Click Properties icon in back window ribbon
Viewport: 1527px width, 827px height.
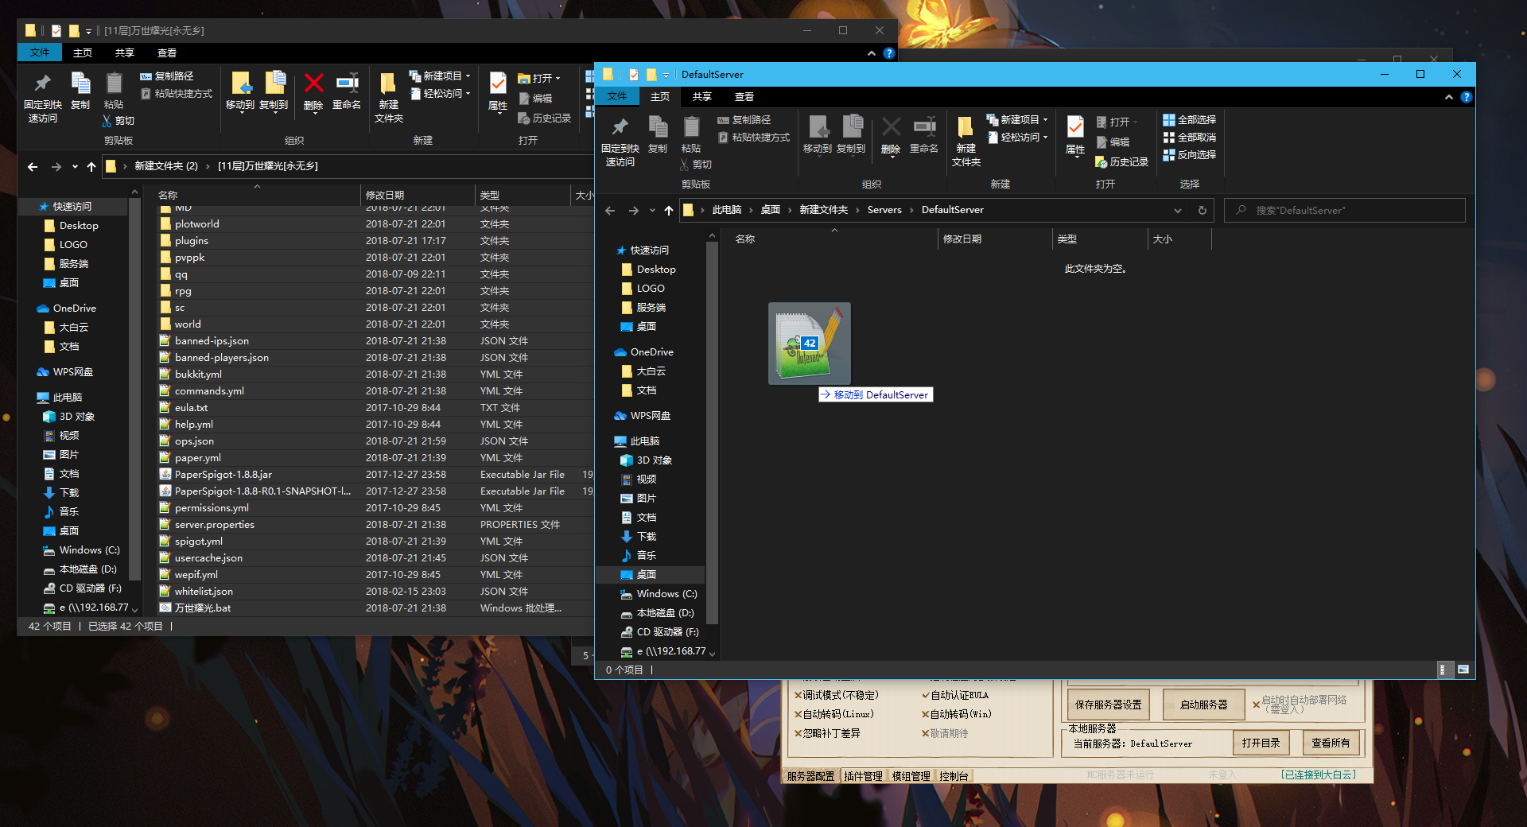pyautogui.click(x=498, y=91)
